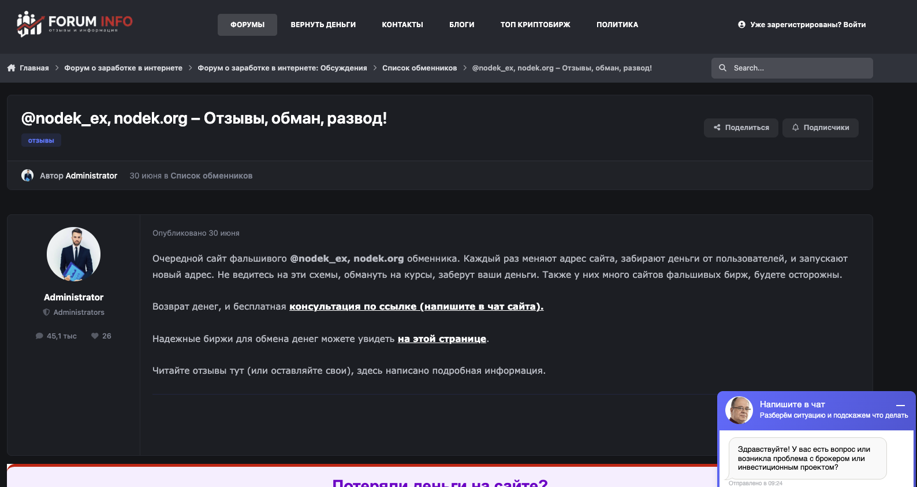The image size is (917, 487).
Task: Click the Administrator username under avatar
Action: pyautogui.click(x=74, y=297)
